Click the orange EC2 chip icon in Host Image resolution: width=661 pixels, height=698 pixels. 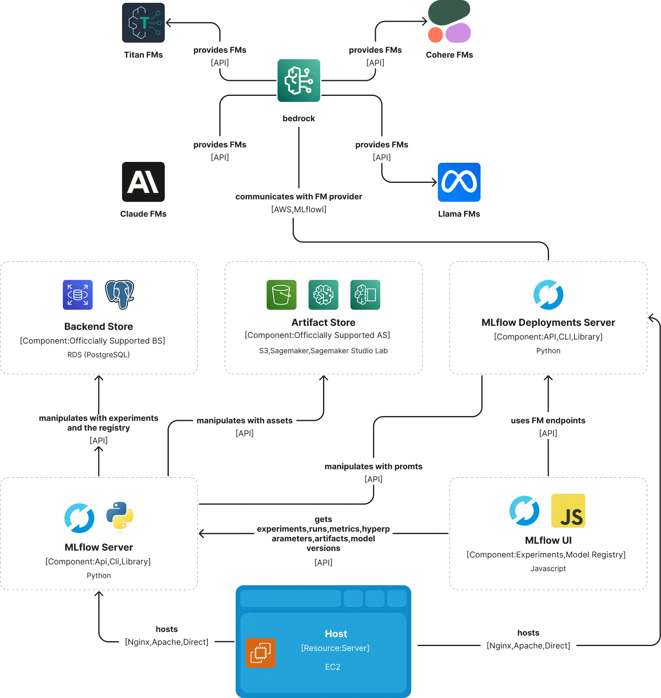coord(261,653)
